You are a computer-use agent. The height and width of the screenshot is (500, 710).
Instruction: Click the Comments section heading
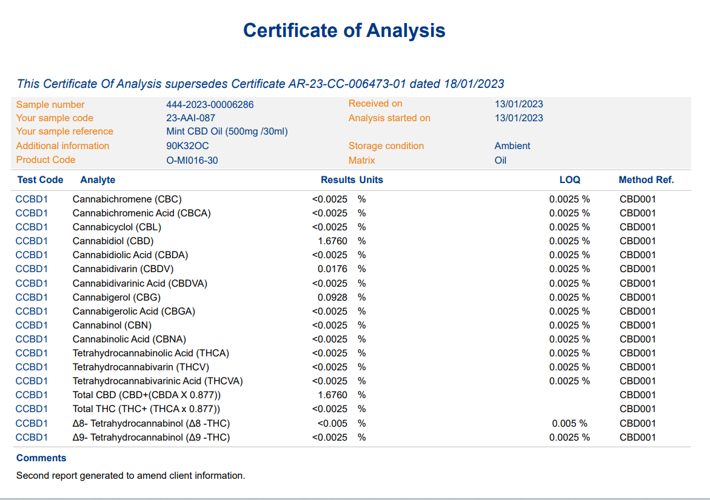(x=41, y=458)
